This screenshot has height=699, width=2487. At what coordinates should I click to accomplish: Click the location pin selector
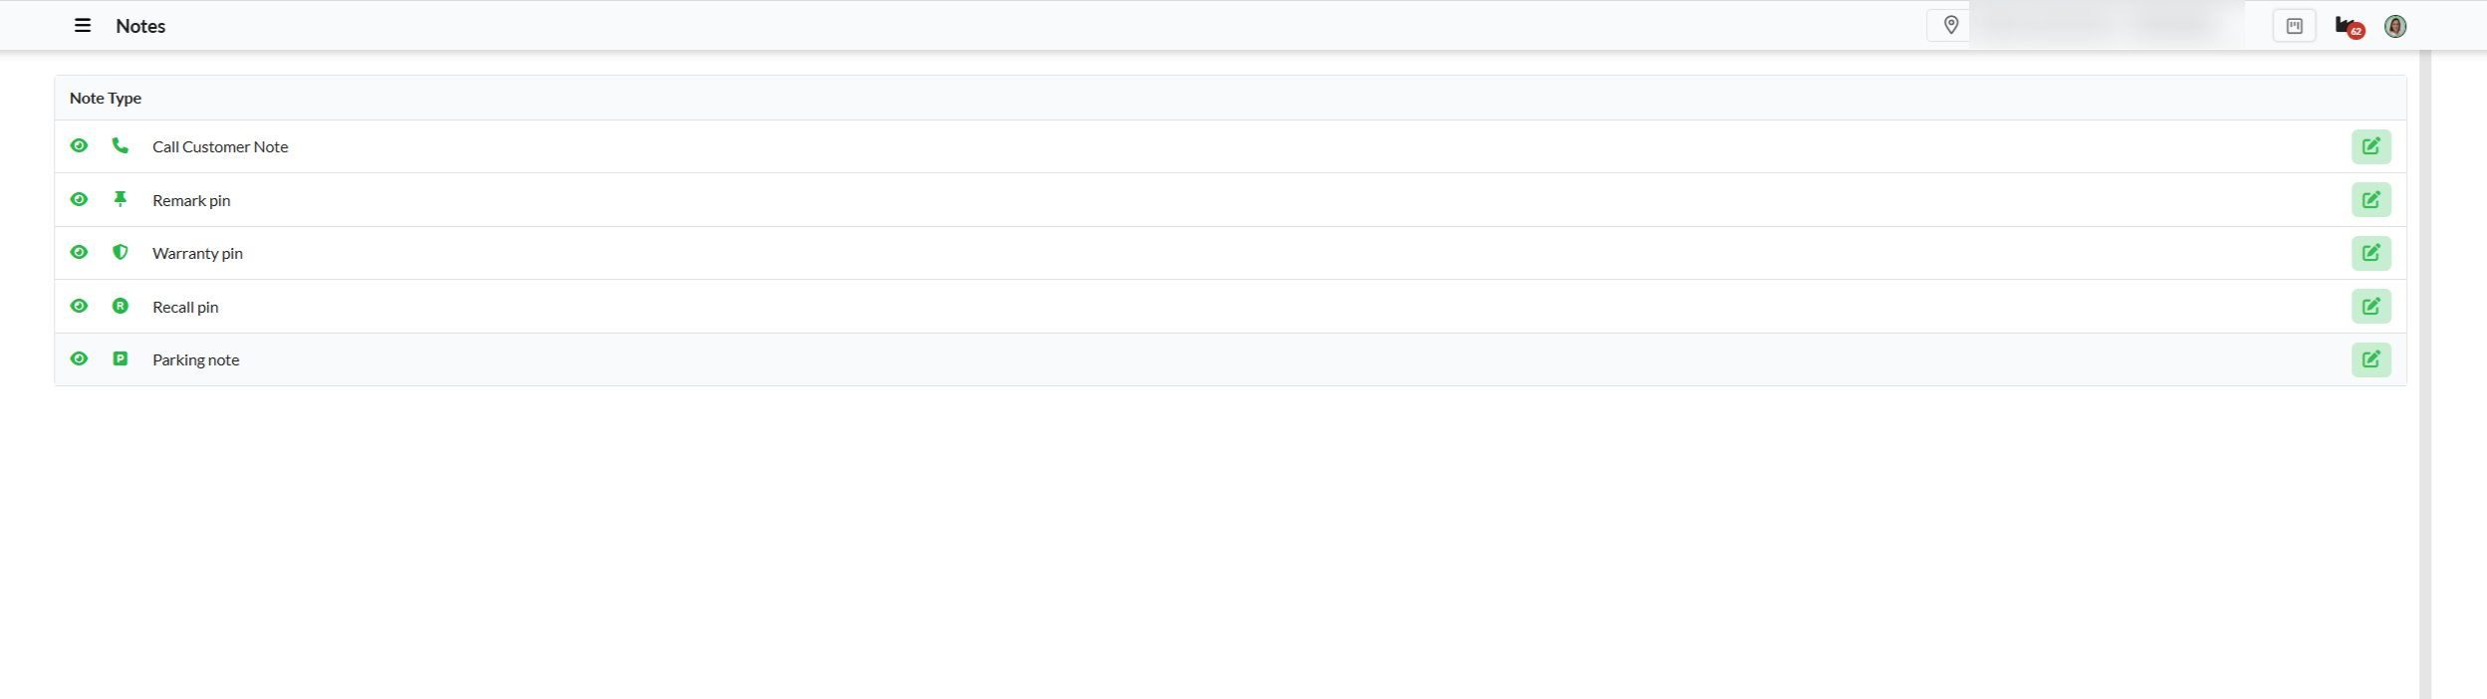pyautogui.click(x=1950, y=26)
